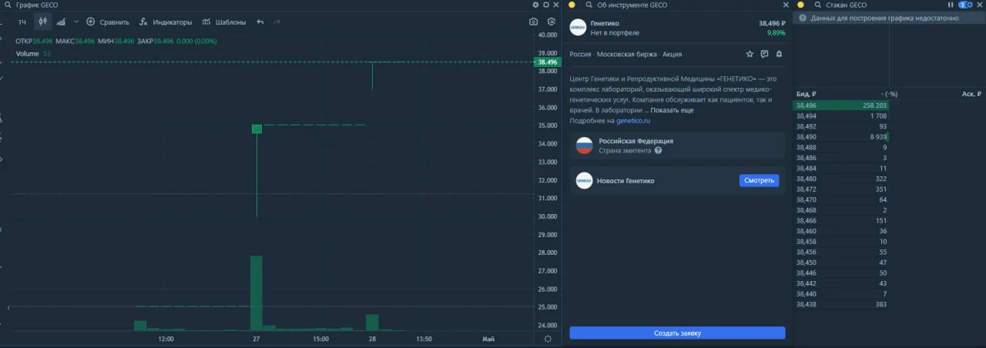
Task: Expand the chart type dropdown chevron
Action: click(x=75, y=22)
